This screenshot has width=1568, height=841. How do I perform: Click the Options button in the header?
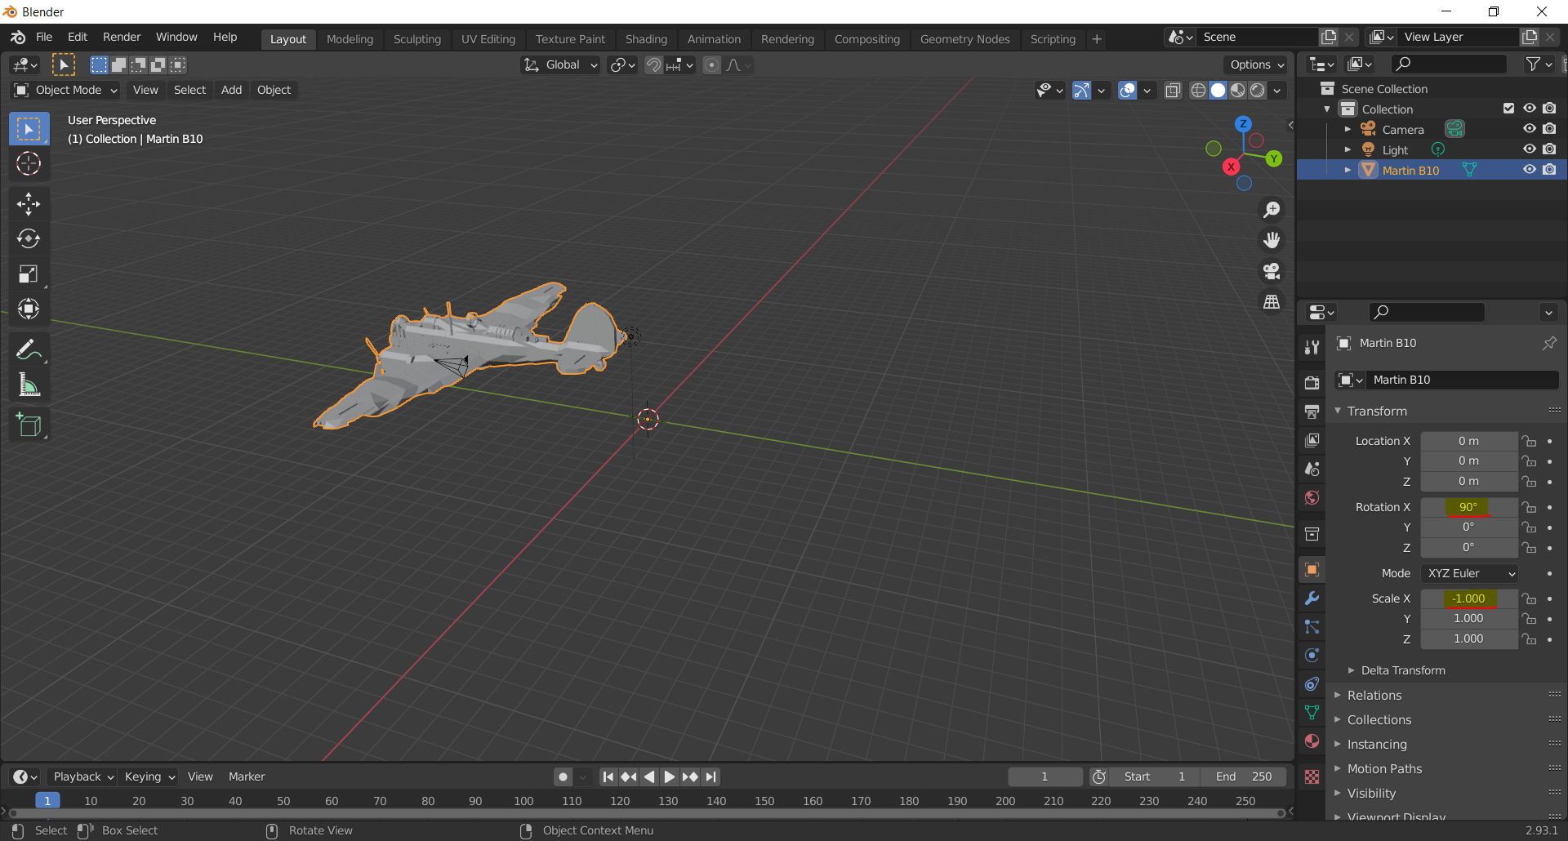(x=1257, y=65)
